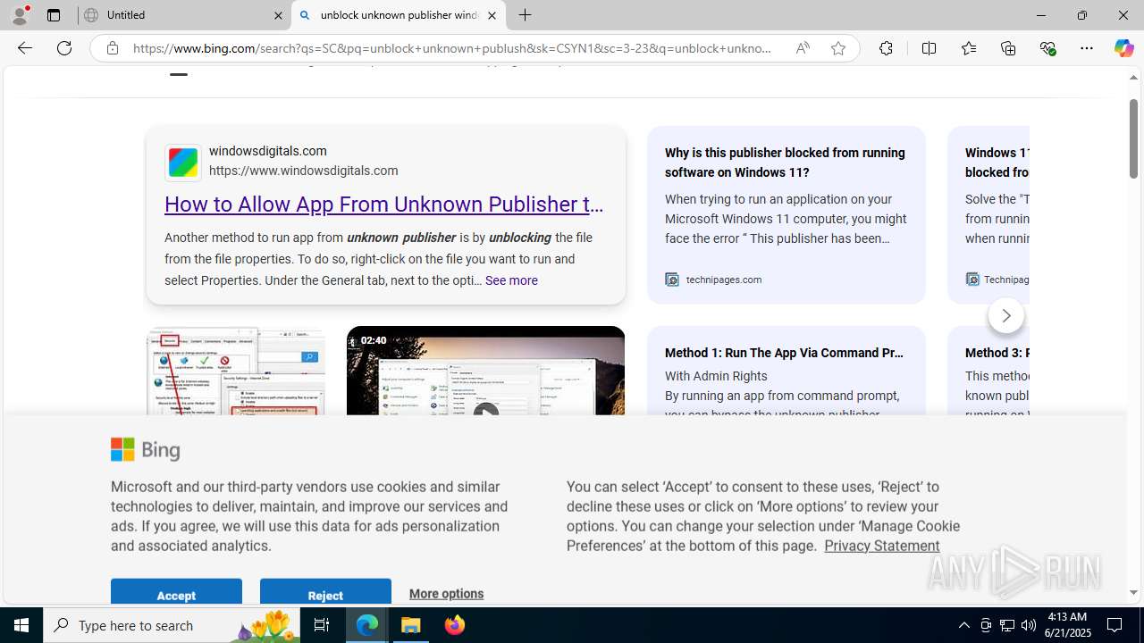The height and width of the screenshot is (643, 1144).
Task: Close the unblock unknown publisher tab
Action: pos(492,15)
